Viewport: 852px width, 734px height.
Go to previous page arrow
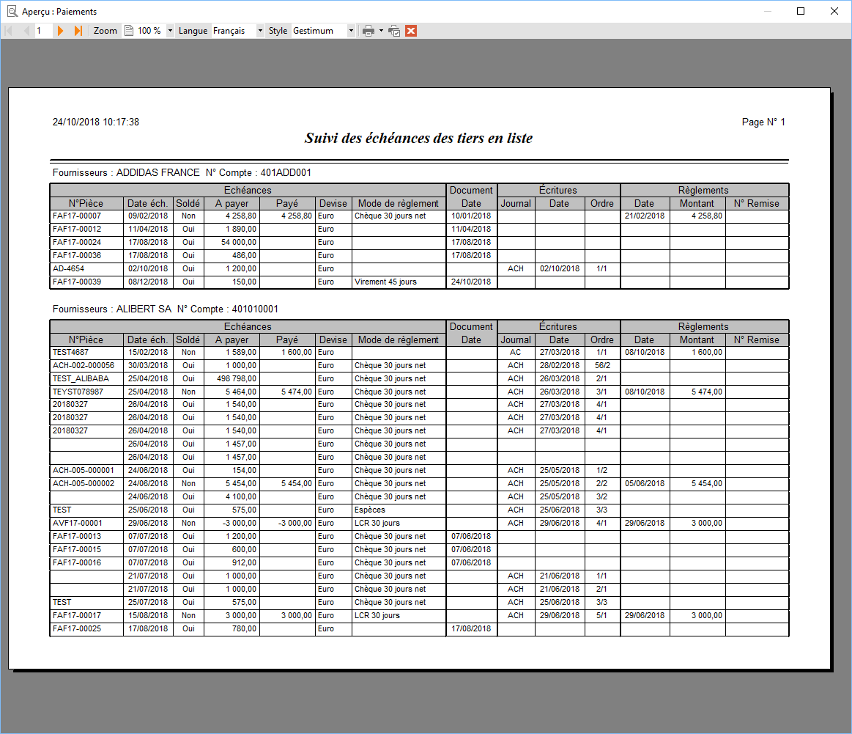tap(26, 31)
